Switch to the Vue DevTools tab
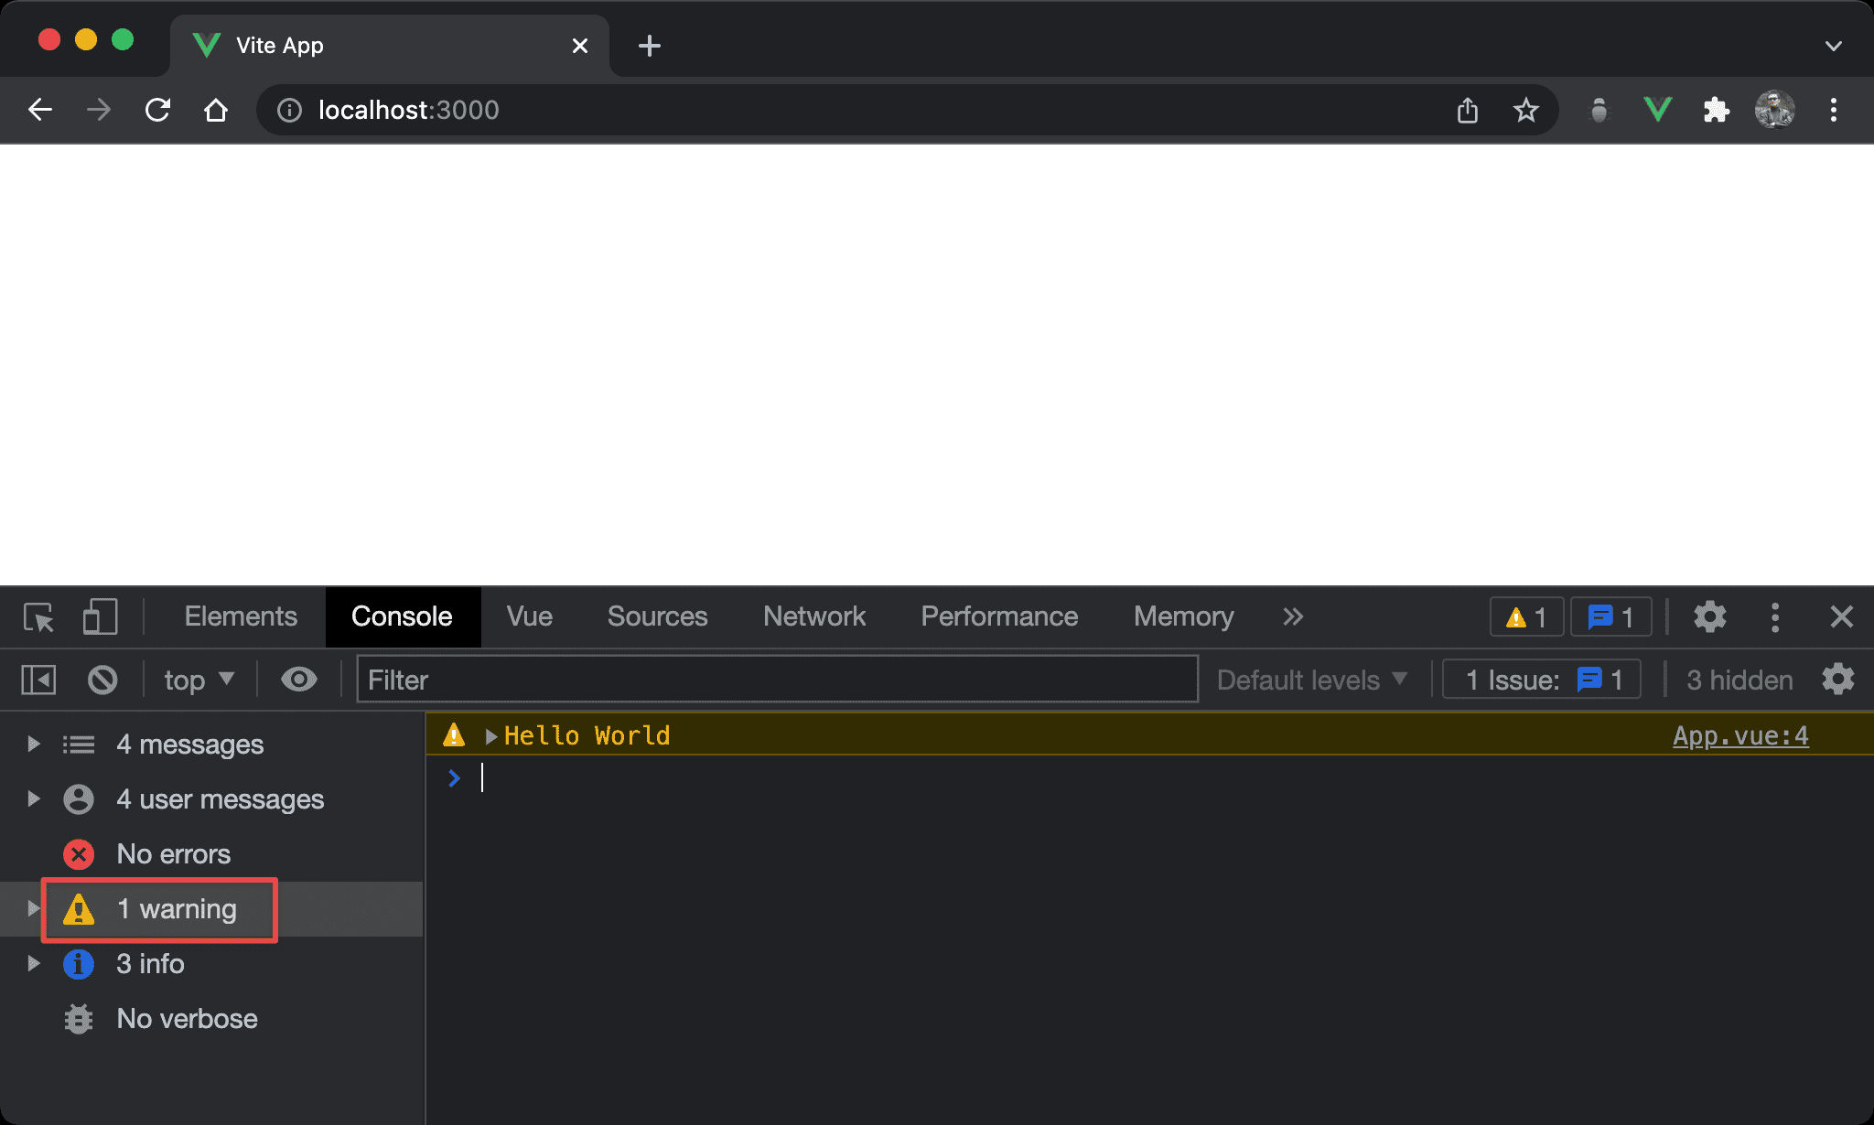 coord(529,617)
